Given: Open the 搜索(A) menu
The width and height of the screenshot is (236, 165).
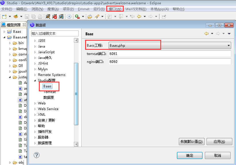Looking at the screenshot, I should tap(53, 9).
